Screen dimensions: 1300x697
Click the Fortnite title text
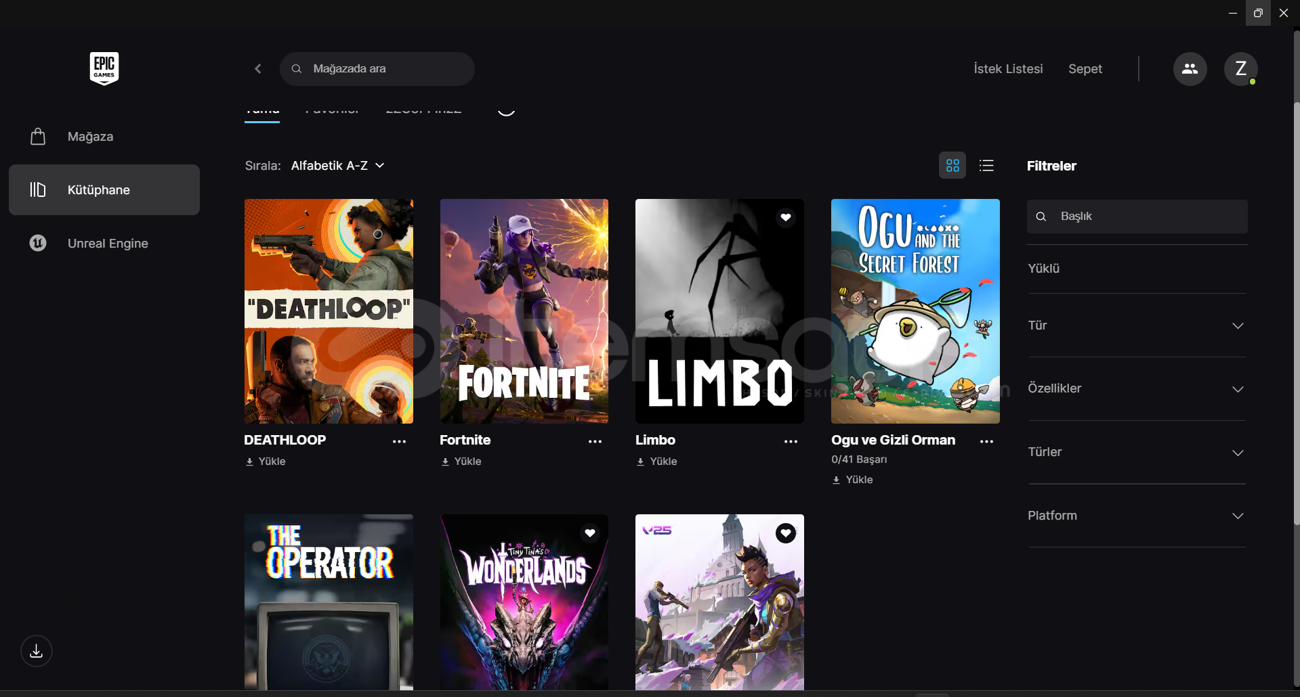pyautogui.click(x=465, y=440)
